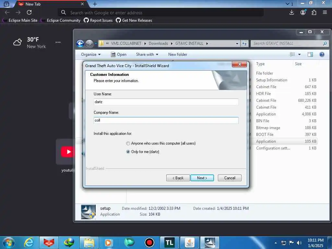Image resolution: width=332 pixels, height=249 pixels.
Task: Create a New folder in Explorer
Action: pyautogui.click(x=178, y=54)
